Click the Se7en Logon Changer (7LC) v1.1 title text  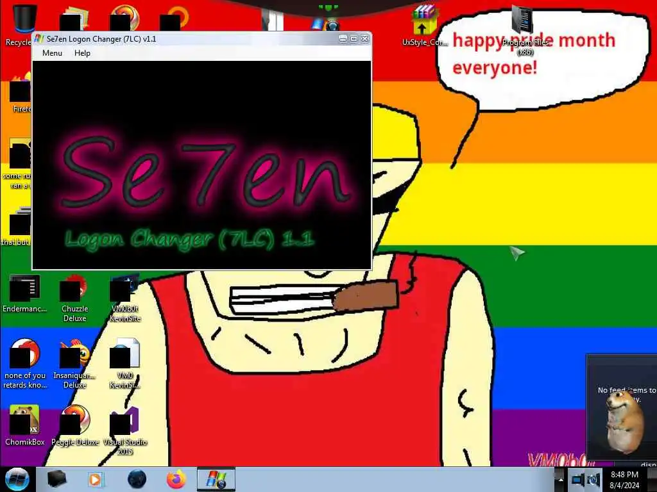tap(101, 39)
